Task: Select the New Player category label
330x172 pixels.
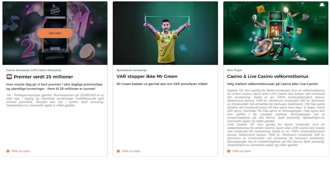Action: point(235,70)
